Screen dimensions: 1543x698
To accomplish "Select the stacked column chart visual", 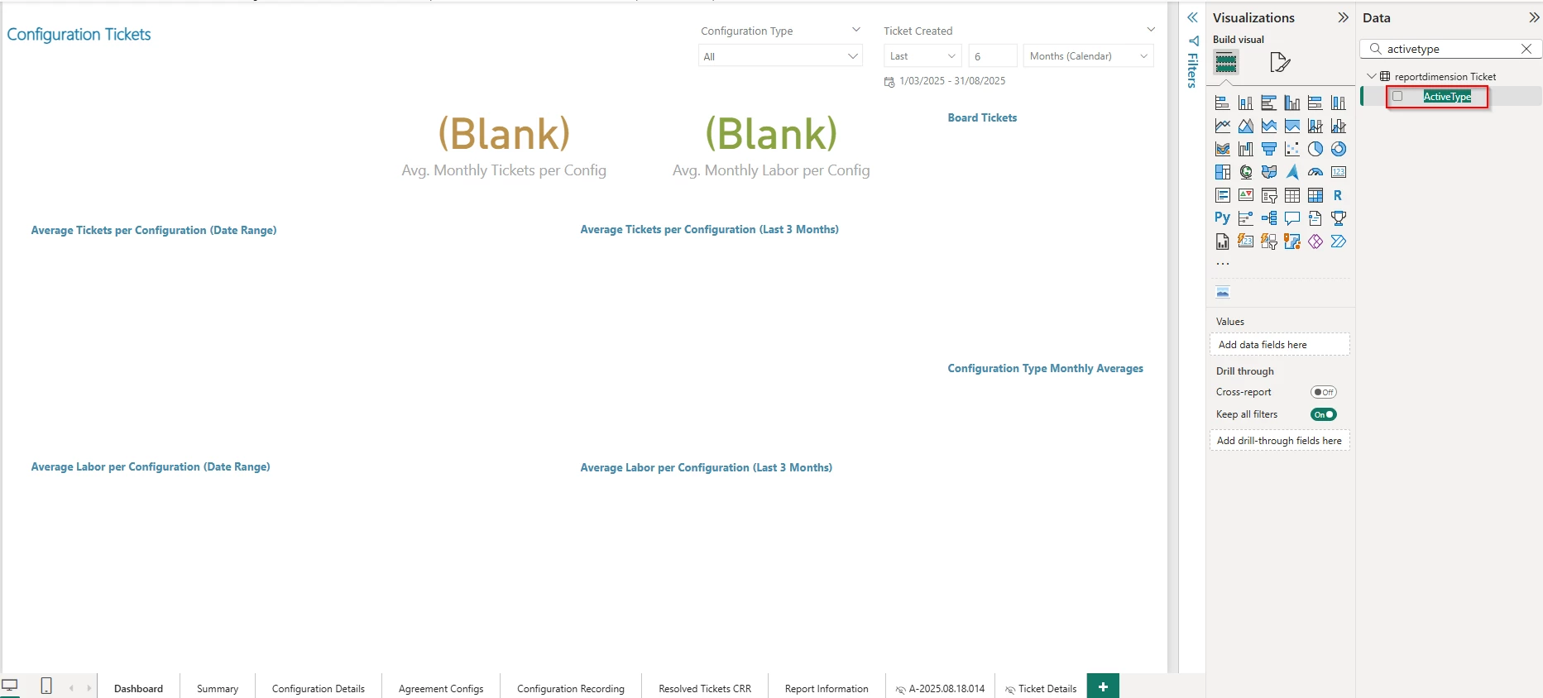I will coord(1245,103).
